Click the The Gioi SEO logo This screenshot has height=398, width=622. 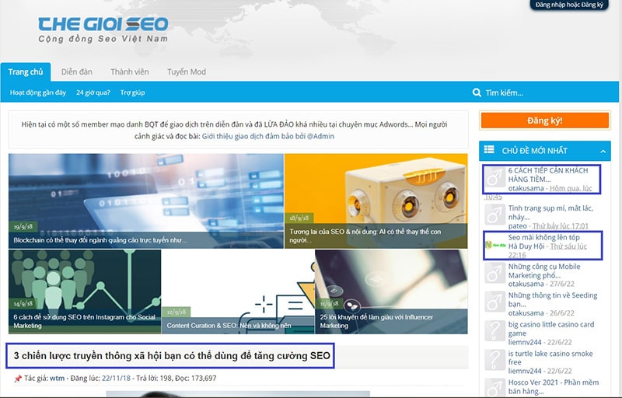(103, 30)
